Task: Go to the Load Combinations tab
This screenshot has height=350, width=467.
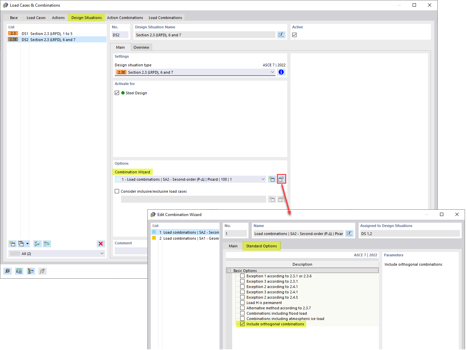Action: [165, 18]
